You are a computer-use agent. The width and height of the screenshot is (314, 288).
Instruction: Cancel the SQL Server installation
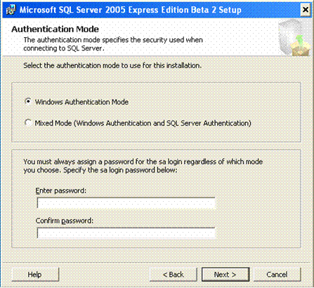[277, 275]
